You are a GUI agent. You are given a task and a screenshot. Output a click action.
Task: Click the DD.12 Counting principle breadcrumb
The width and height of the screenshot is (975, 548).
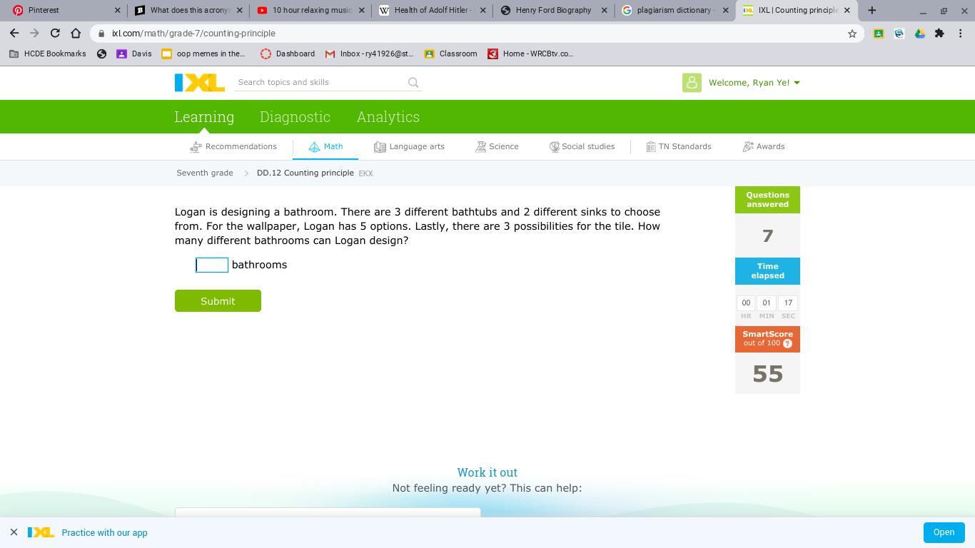pos(305,173)
